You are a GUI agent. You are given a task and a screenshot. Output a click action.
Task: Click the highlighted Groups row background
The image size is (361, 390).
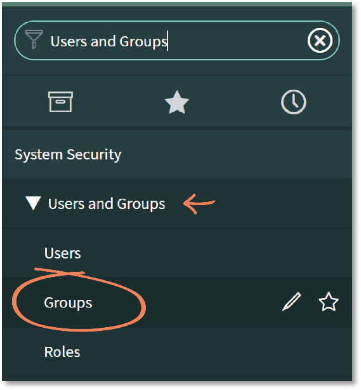(x=177, y=302)
